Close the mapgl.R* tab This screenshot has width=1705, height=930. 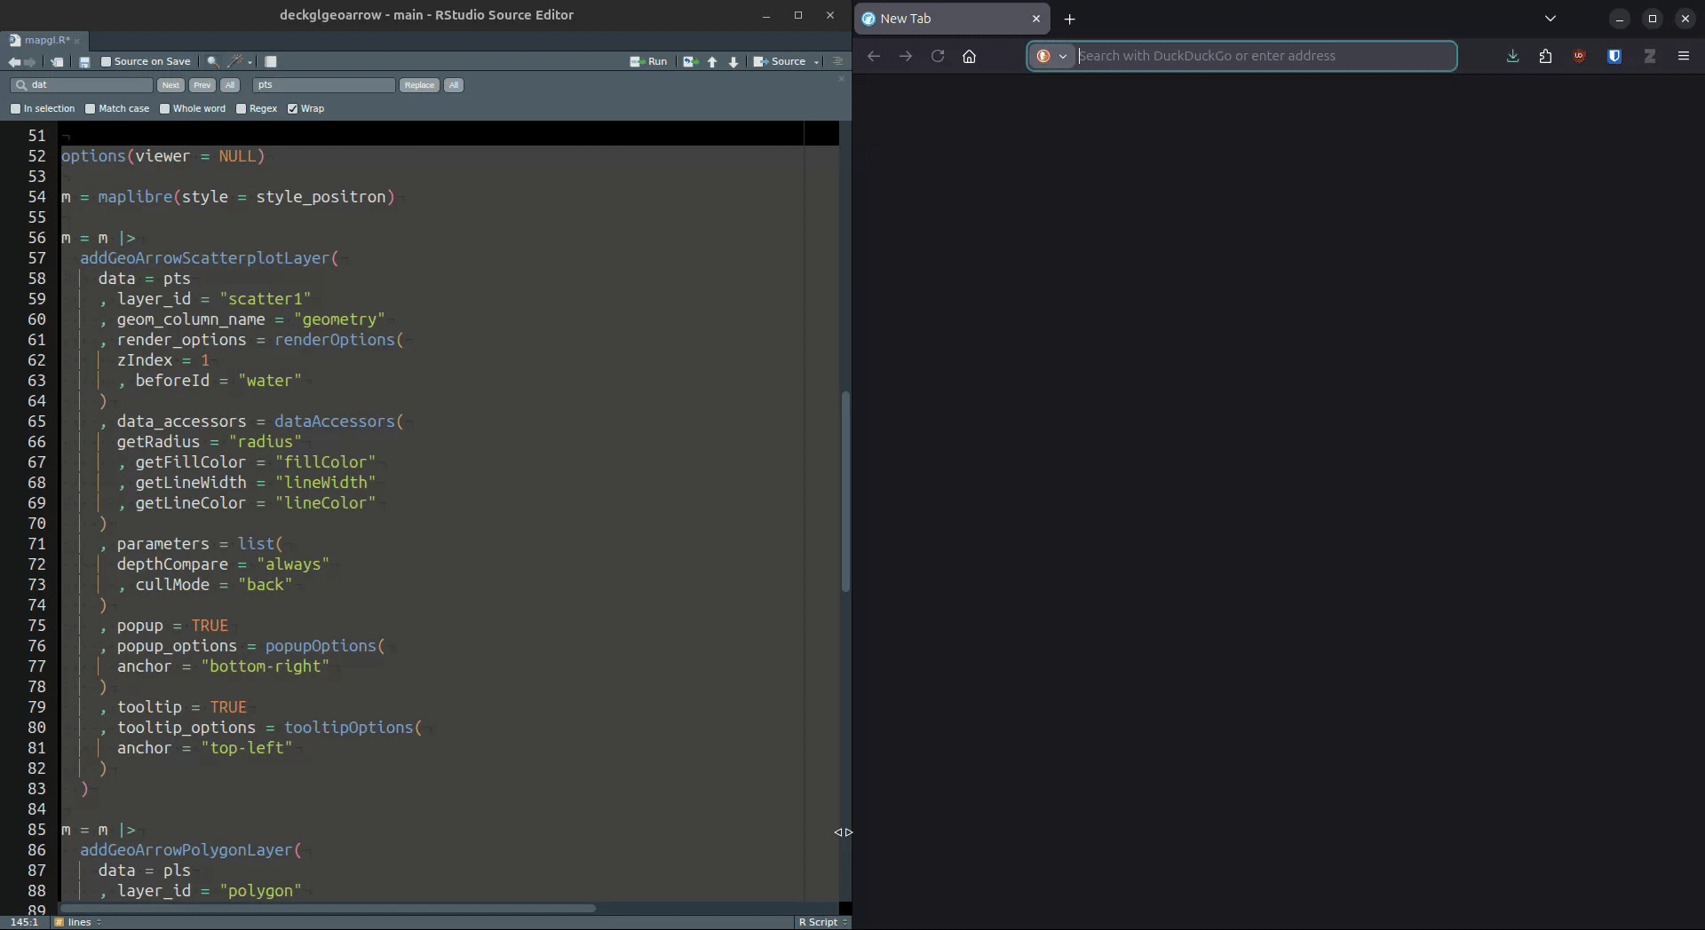[77, 41]
